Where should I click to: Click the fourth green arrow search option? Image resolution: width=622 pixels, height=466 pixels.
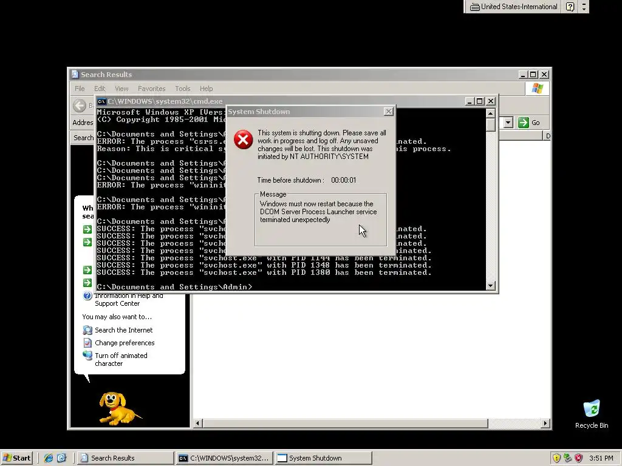(x=87, y=283)
